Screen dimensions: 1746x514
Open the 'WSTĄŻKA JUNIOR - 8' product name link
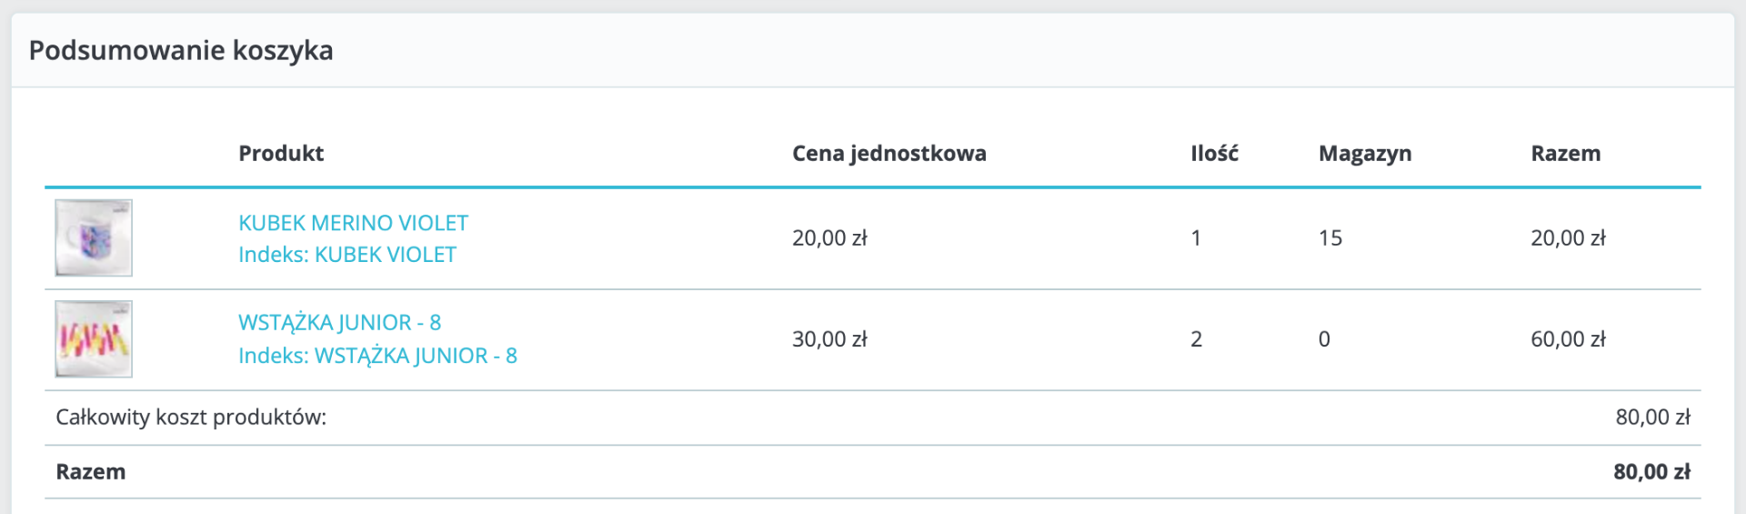click(339, 323)
